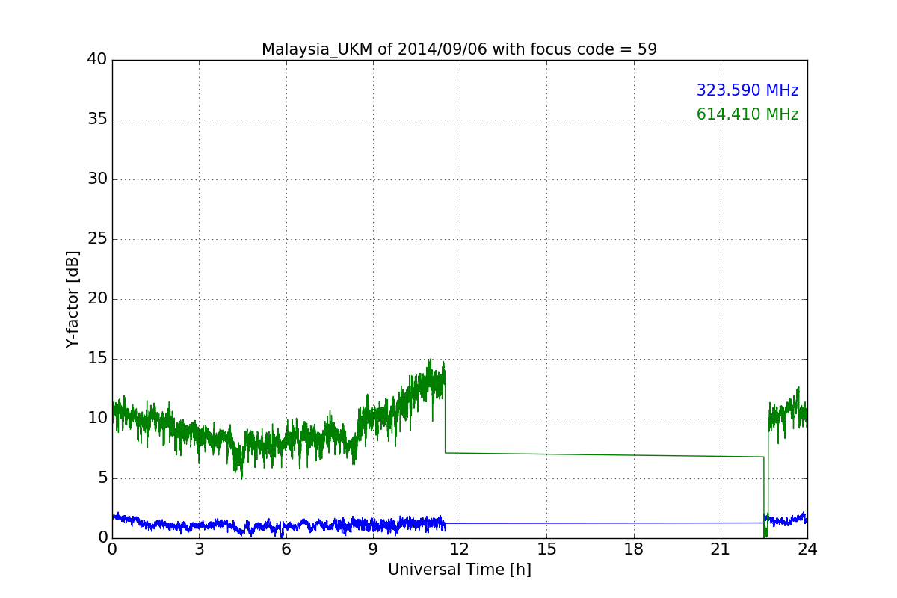
Task: Click the 'Universal Time [h]' axis label
Action: [460, 570]
